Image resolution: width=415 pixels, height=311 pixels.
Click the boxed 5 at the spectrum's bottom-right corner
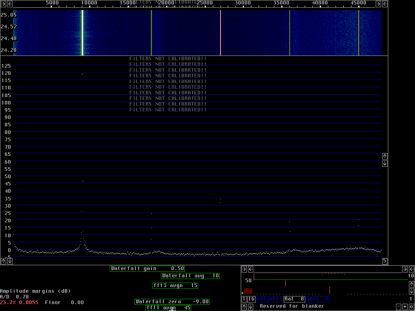[x=385, y=261]
